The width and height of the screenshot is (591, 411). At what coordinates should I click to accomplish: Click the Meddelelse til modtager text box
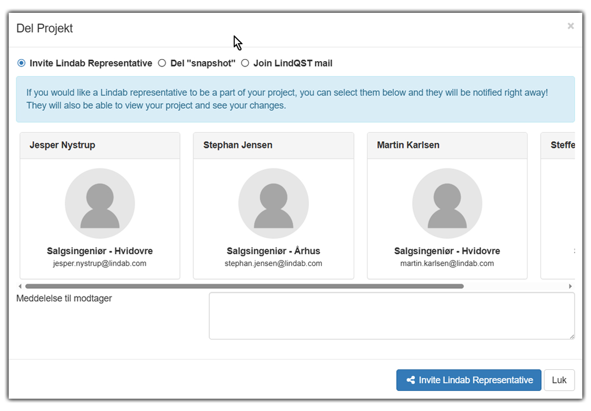tap(391, 316)
